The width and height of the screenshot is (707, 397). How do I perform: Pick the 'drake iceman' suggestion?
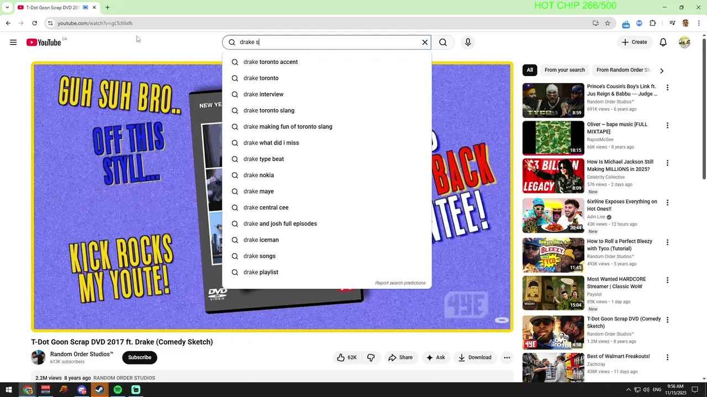tap(327, 240)
